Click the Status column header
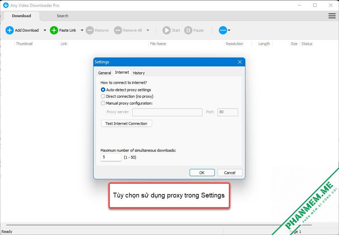This screenshot has height=235, width=339. coord(307,44)
